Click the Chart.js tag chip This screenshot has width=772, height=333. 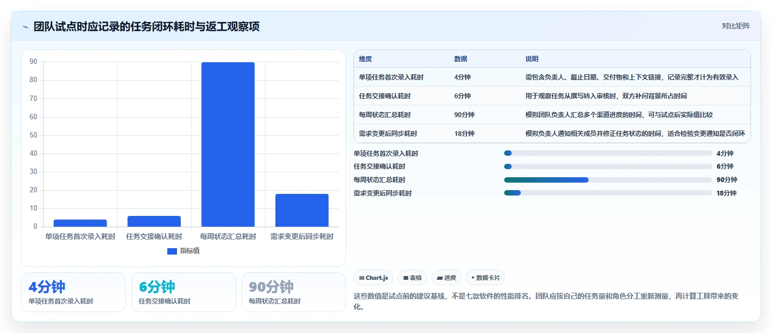click(373, 278)
